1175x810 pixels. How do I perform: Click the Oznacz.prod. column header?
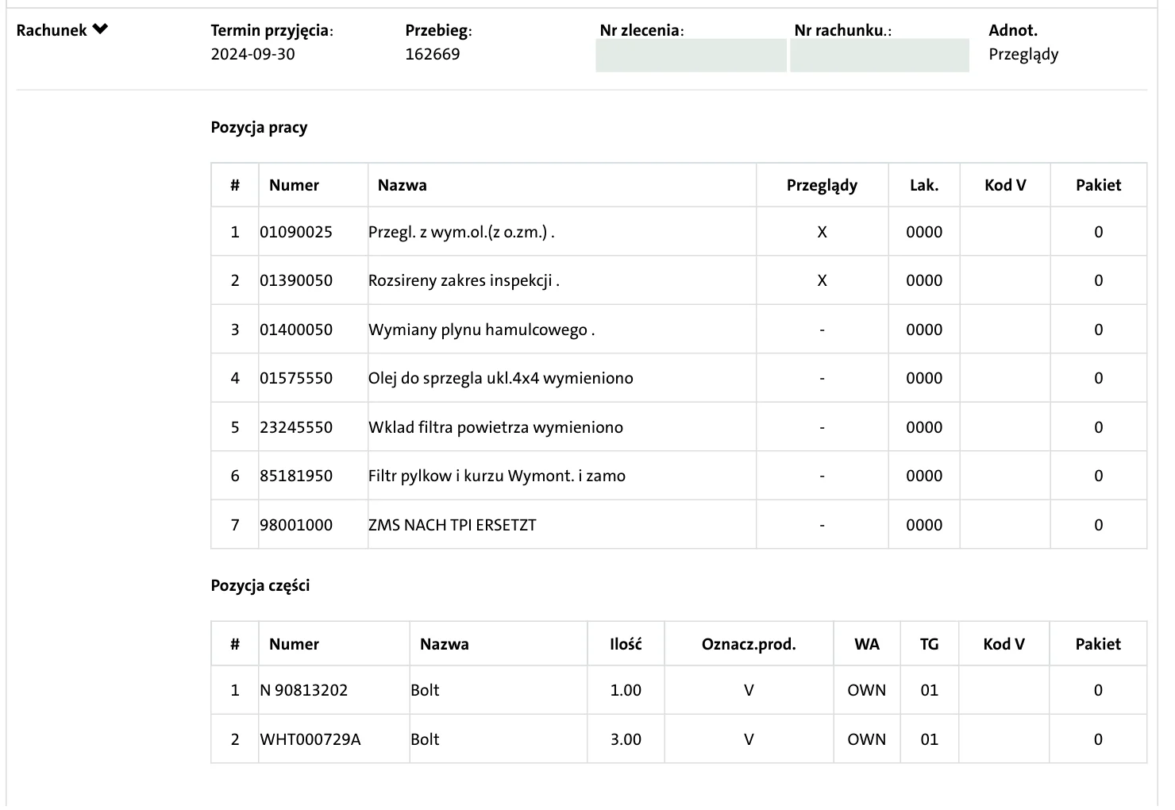[x=749, y=644]
